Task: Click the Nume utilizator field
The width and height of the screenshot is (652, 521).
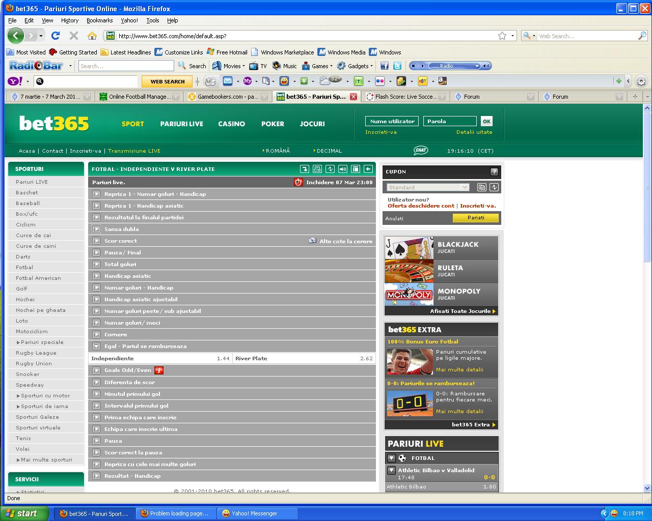Action: pos(392,121)
